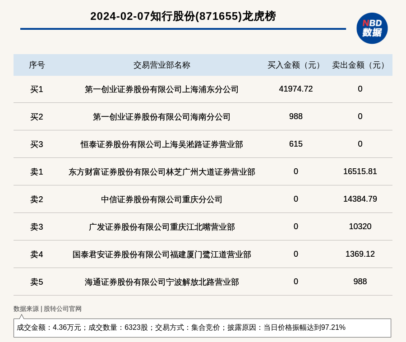406x342 pixels.
Task: Click the 988 sell amount in 卖5 row
Action: 360,282
